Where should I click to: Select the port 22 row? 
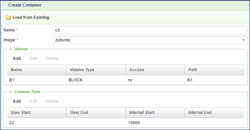click(x=126, y=122)
